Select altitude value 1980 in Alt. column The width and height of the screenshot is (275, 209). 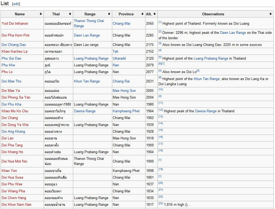pyautogui.click(x=150, y=104)
